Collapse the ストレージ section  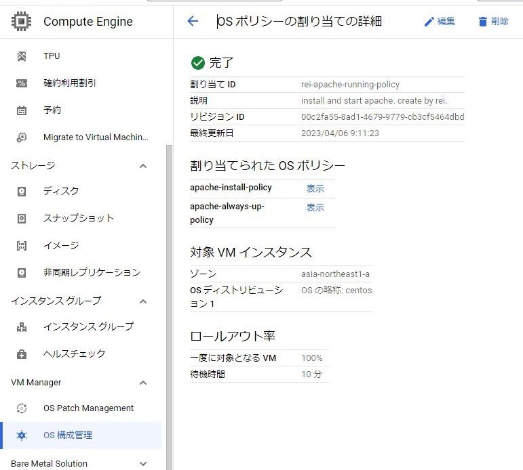coord(143,166)
